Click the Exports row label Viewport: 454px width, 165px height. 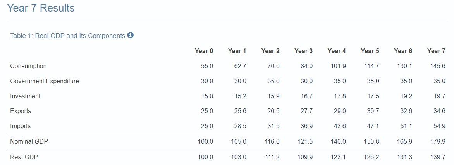click(21, 111)
